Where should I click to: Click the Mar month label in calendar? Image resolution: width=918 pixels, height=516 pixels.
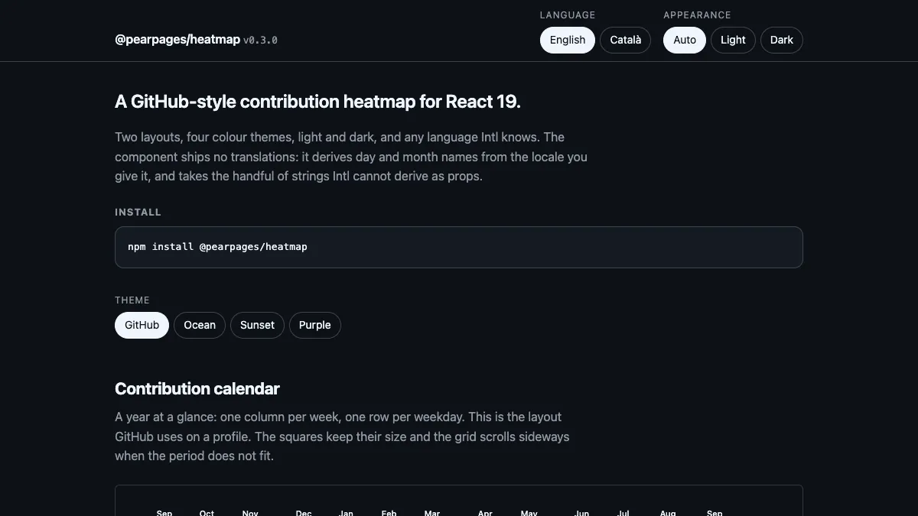point(432,512)
